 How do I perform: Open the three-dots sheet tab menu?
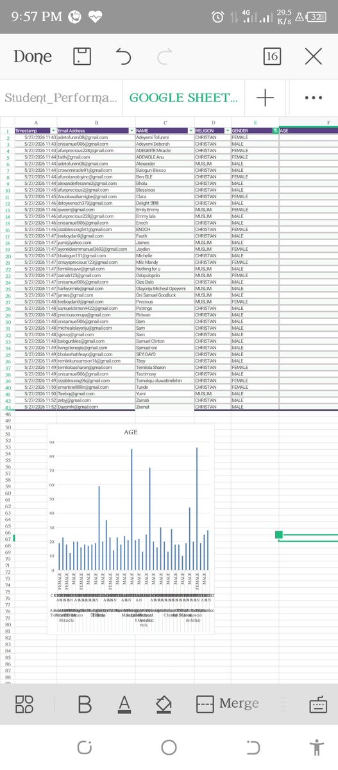click(313, 98)
